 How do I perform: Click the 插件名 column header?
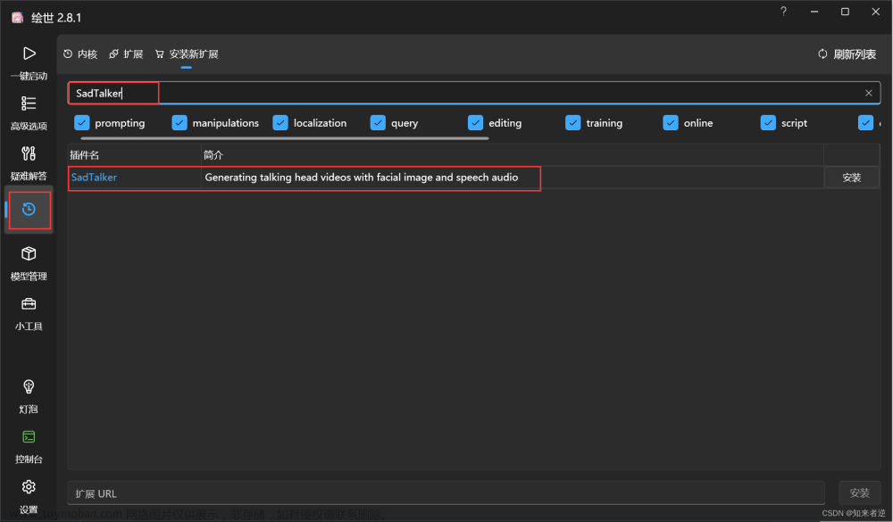point(135,155)
